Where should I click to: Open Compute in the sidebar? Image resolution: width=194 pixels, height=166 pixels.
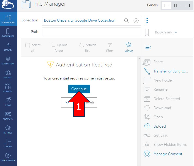pyautogui.click(x=8, y=115)
